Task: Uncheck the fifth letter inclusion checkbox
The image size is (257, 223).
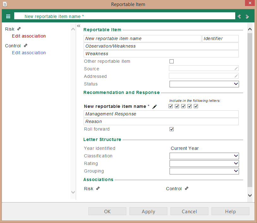Action: pos(196,106)
